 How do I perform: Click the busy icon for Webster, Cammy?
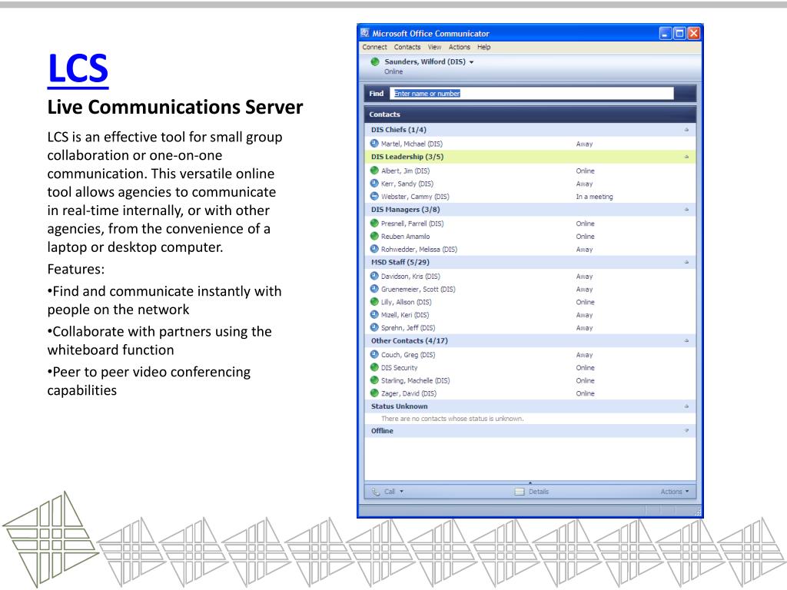[374, 197]
